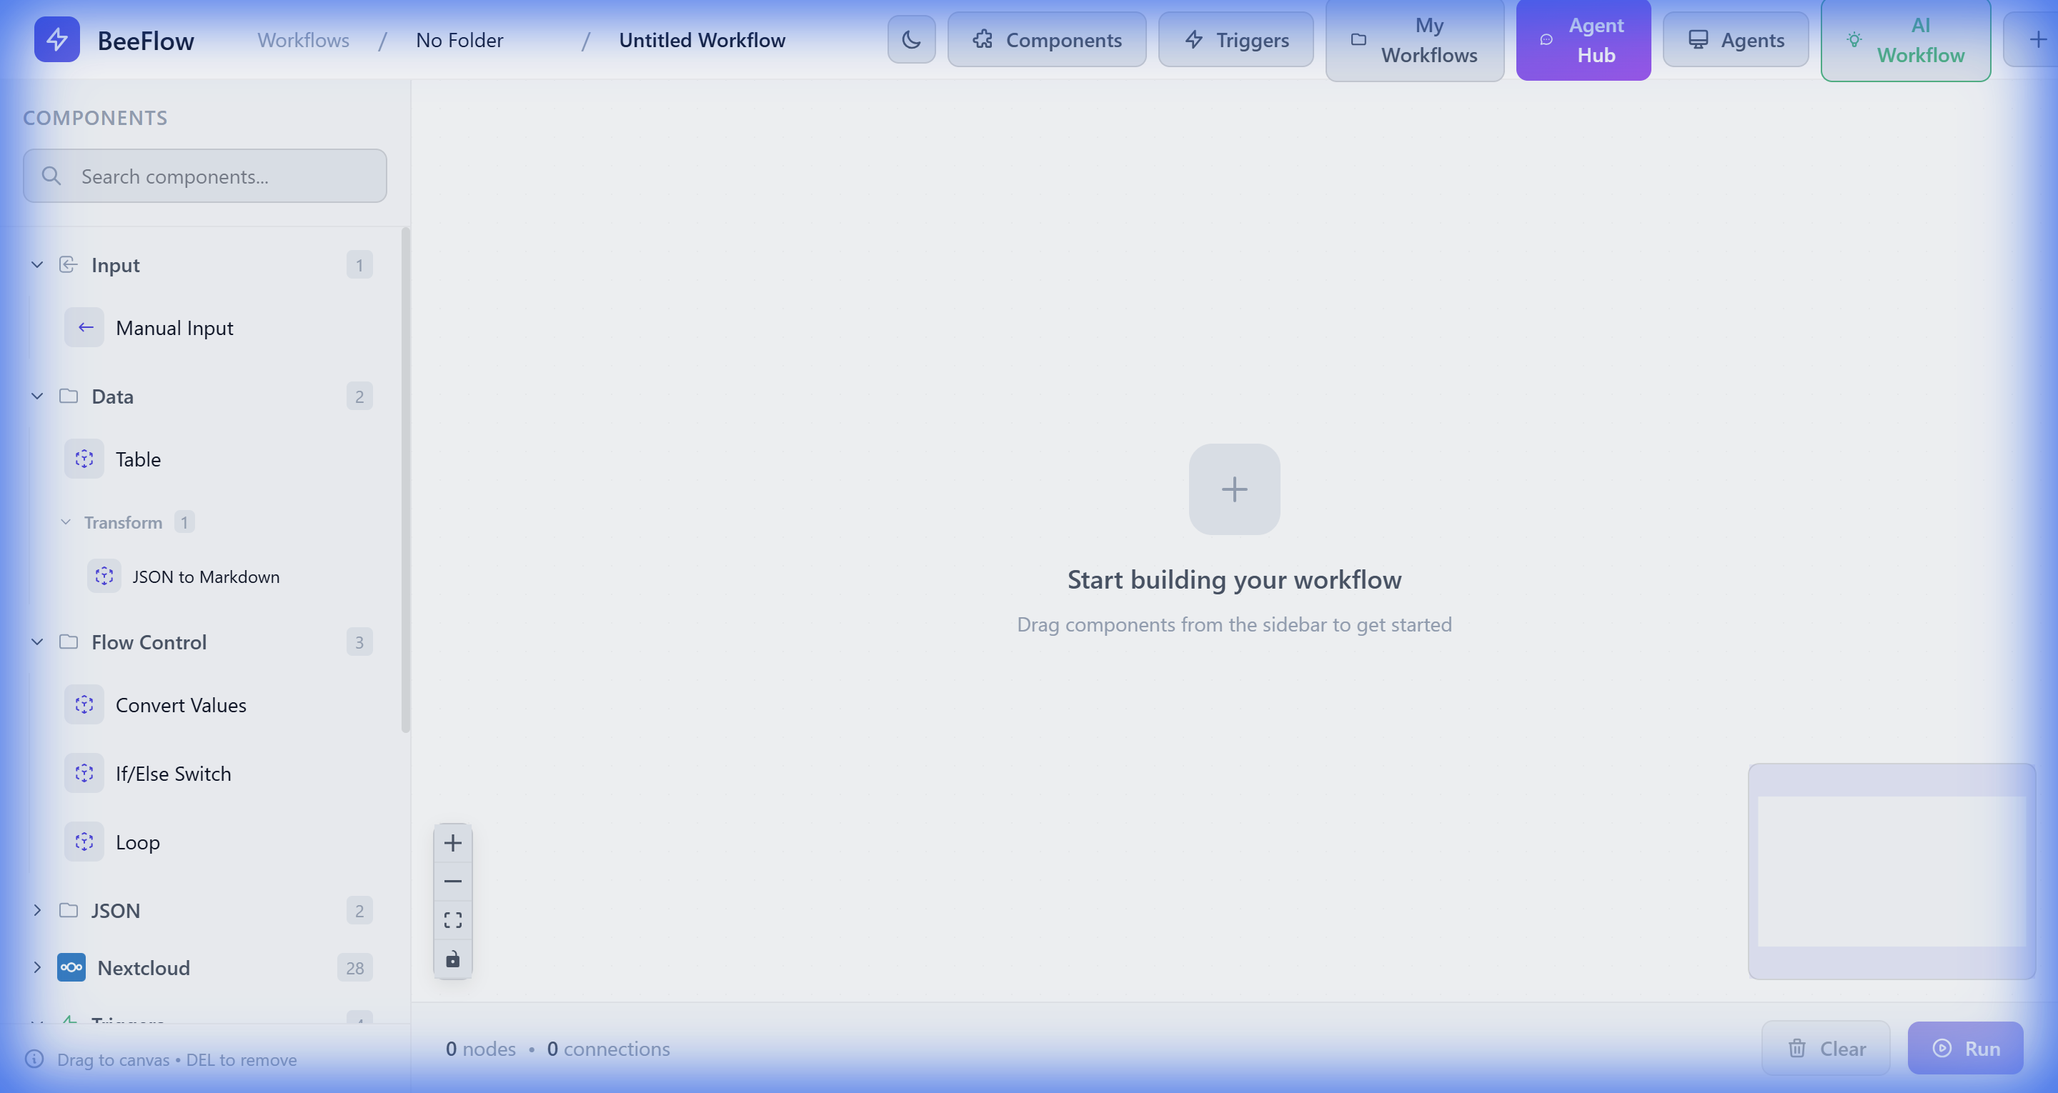Viewport: 2058px width, 1093px height.
Task: Select the Manual Input component icon
Action: pos(84,328)
